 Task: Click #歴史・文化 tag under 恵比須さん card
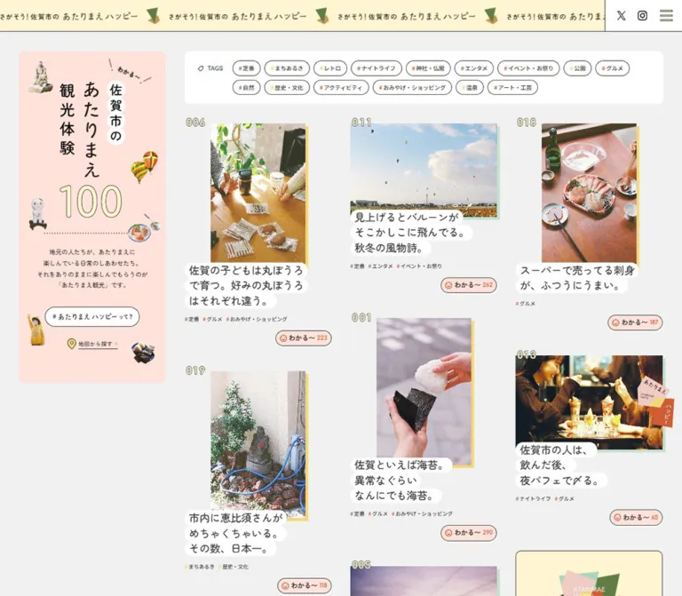click(234, 567)
